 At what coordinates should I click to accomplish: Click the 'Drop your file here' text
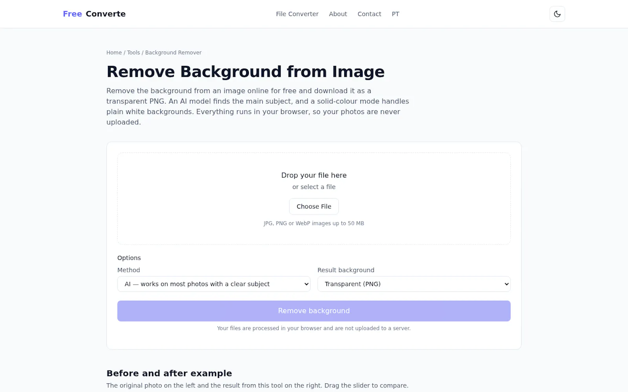(314, 175)
